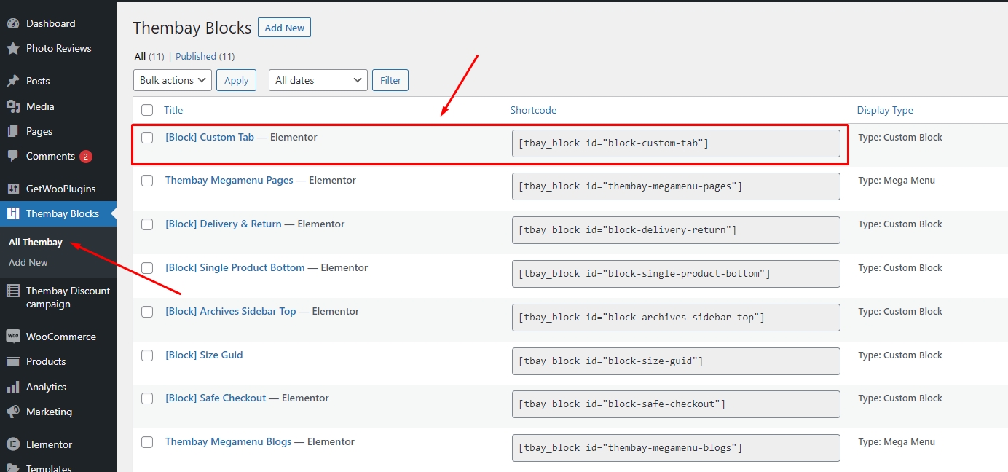Expand the All dates filter dropdown
Viewport: 1008px width, 472px height.
[318, 80]
